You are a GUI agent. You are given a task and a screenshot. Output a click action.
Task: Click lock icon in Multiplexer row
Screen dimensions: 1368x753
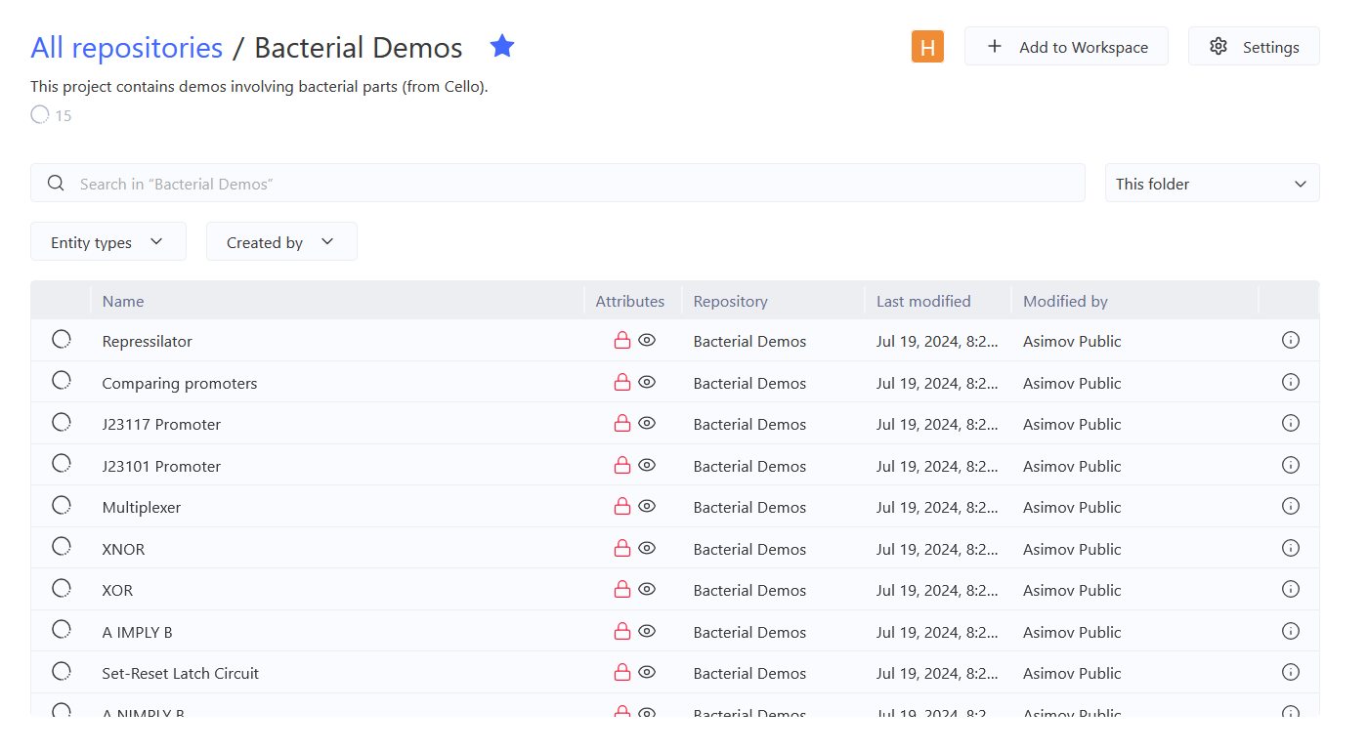(621, 506)
